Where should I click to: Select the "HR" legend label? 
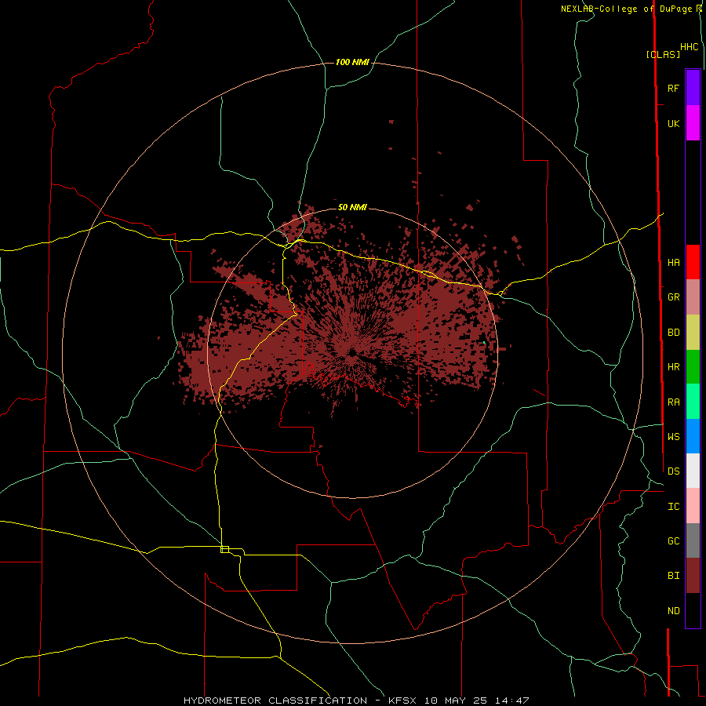coord(673,367)
